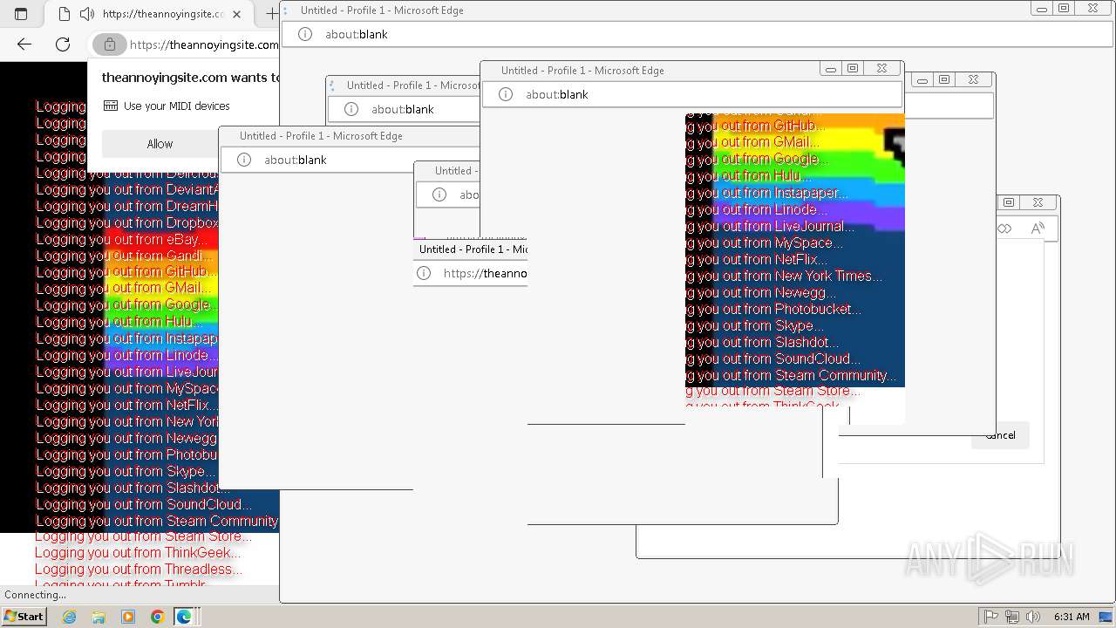Close the popup behind the rainbow window

point(973,79)
